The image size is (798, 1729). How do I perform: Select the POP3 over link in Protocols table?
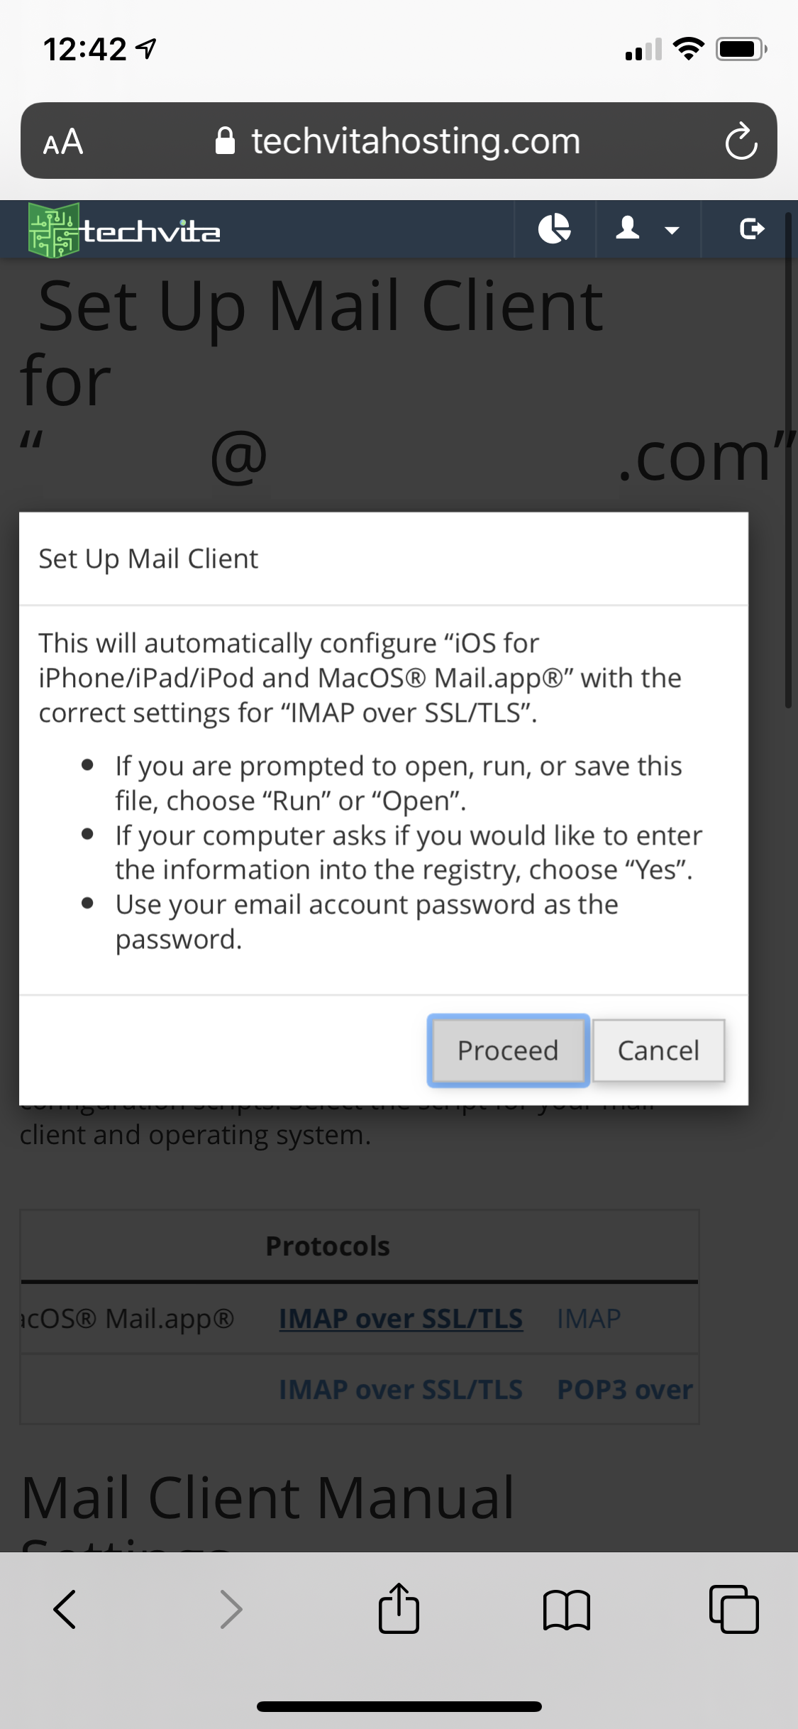click(x=626, y=1390)
